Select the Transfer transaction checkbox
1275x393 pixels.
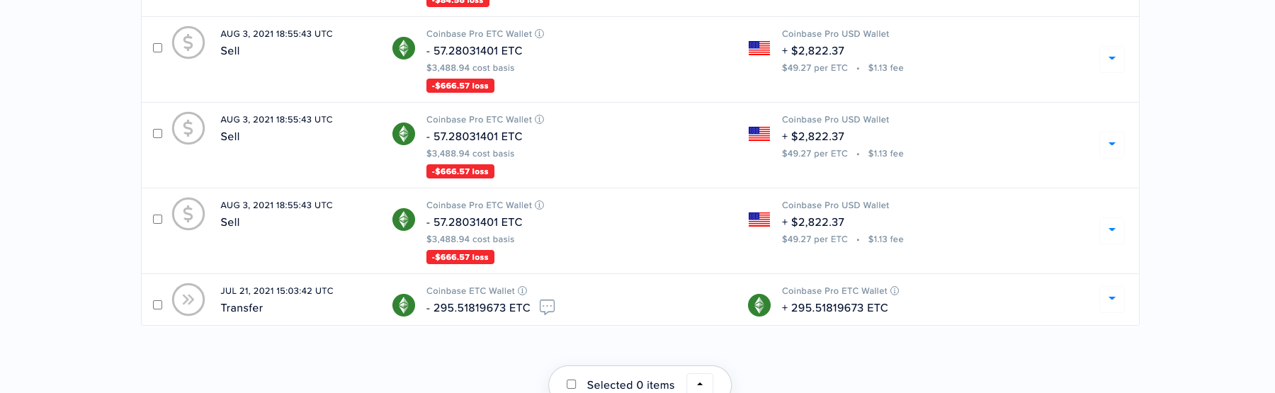pyautogui.click(x=158, y=305)
